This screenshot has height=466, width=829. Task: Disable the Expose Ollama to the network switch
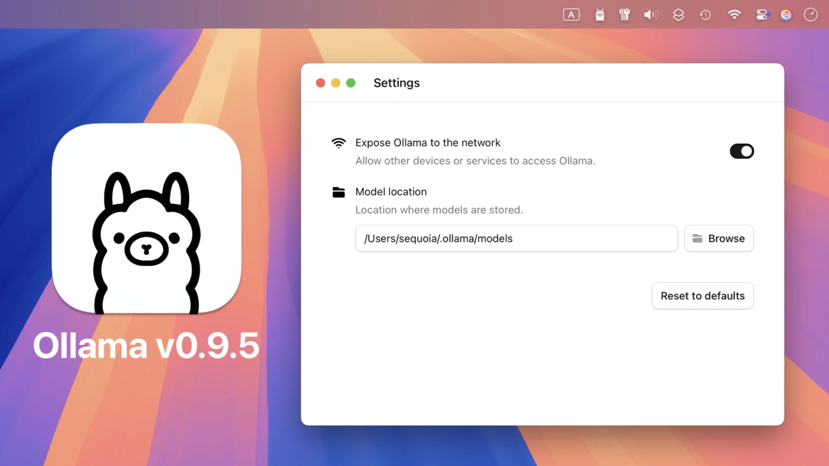(x=742, y=151)
